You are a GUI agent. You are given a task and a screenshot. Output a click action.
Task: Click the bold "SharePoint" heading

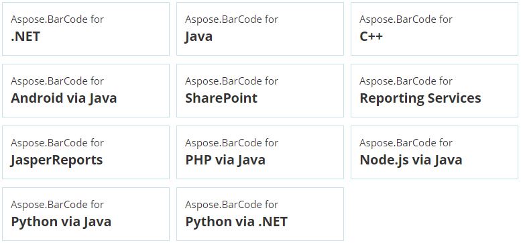tap(221, 98)
